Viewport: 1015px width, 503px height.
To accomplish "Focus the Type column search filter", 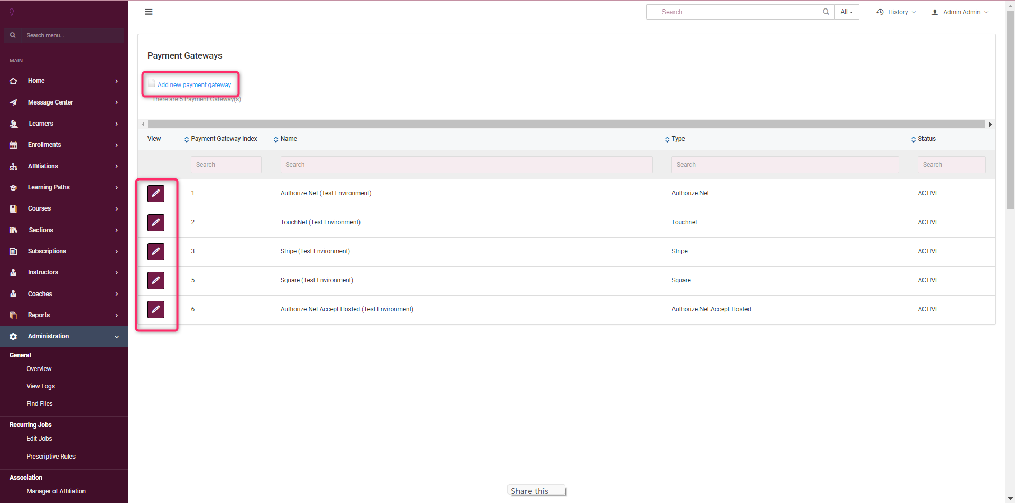I will tap(785, 165).
